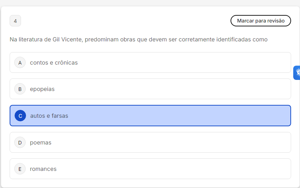Select the letter E circle
The width and height of the screenshot is (300, 188).
coord(20,169)
